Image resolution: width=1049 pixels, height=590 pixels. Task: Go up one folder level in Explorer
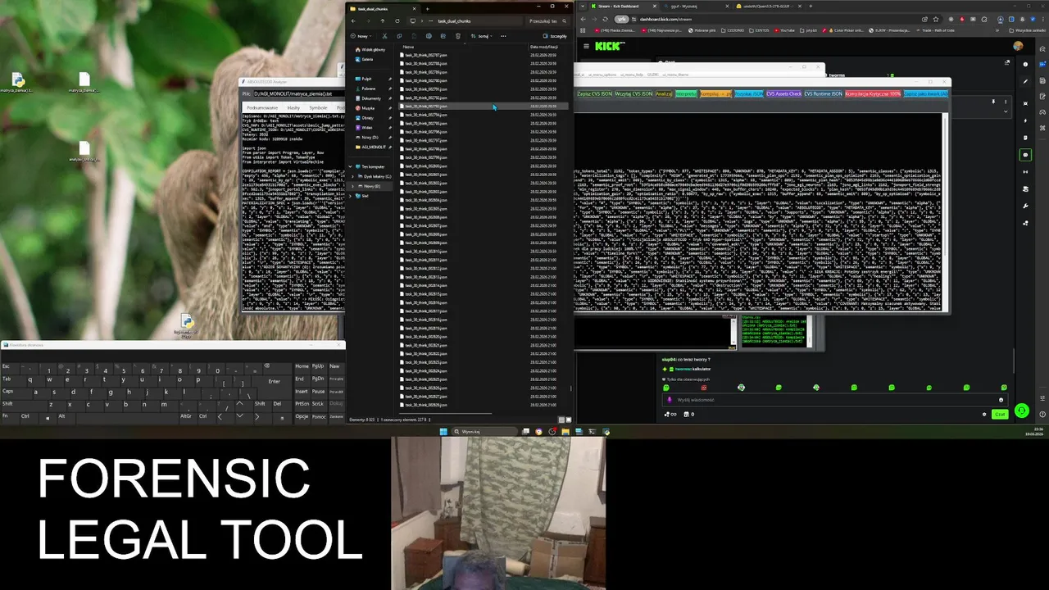coord(383,20)
